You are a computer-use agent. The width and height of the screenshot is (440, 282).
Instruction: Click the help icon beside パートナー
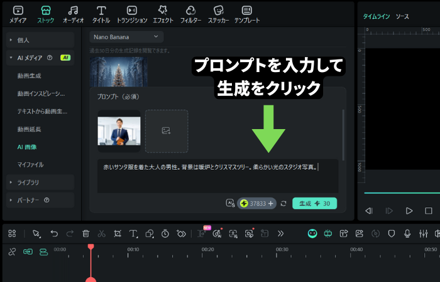tap(47, 200)
